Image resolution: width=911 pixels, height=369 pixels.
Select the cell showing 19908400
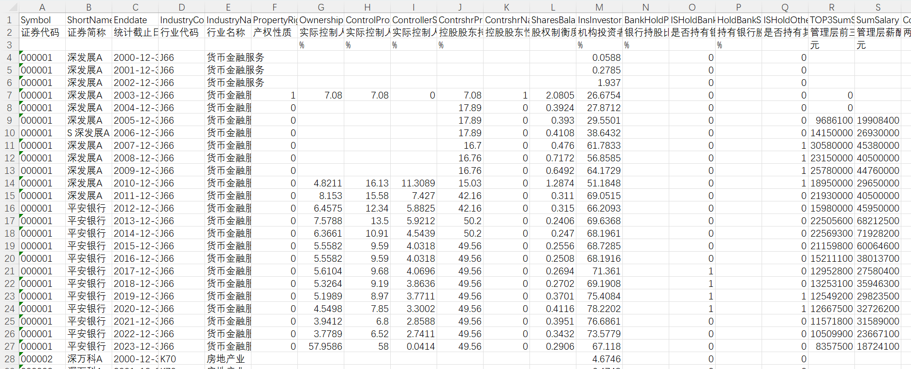[x=878, y=120]
